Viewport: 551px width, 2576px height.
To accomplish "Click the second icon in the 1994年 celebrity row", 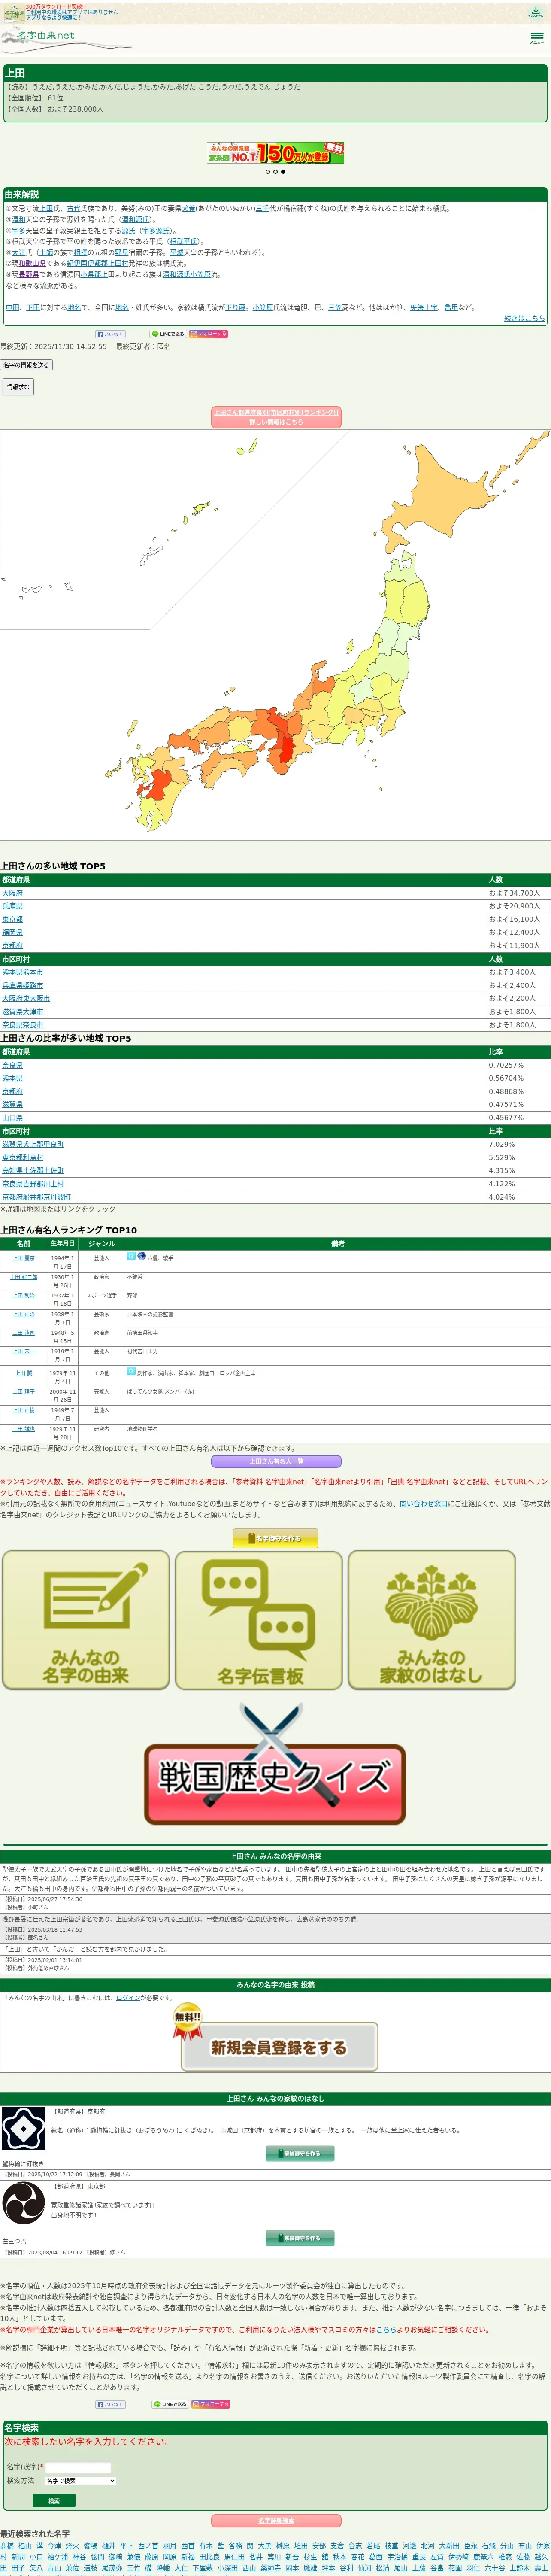I will [142, 1256].
